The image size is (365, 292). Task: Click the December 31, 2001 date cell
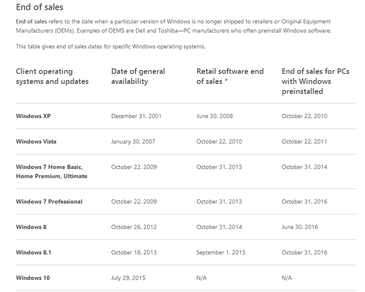tap(136, 116)
